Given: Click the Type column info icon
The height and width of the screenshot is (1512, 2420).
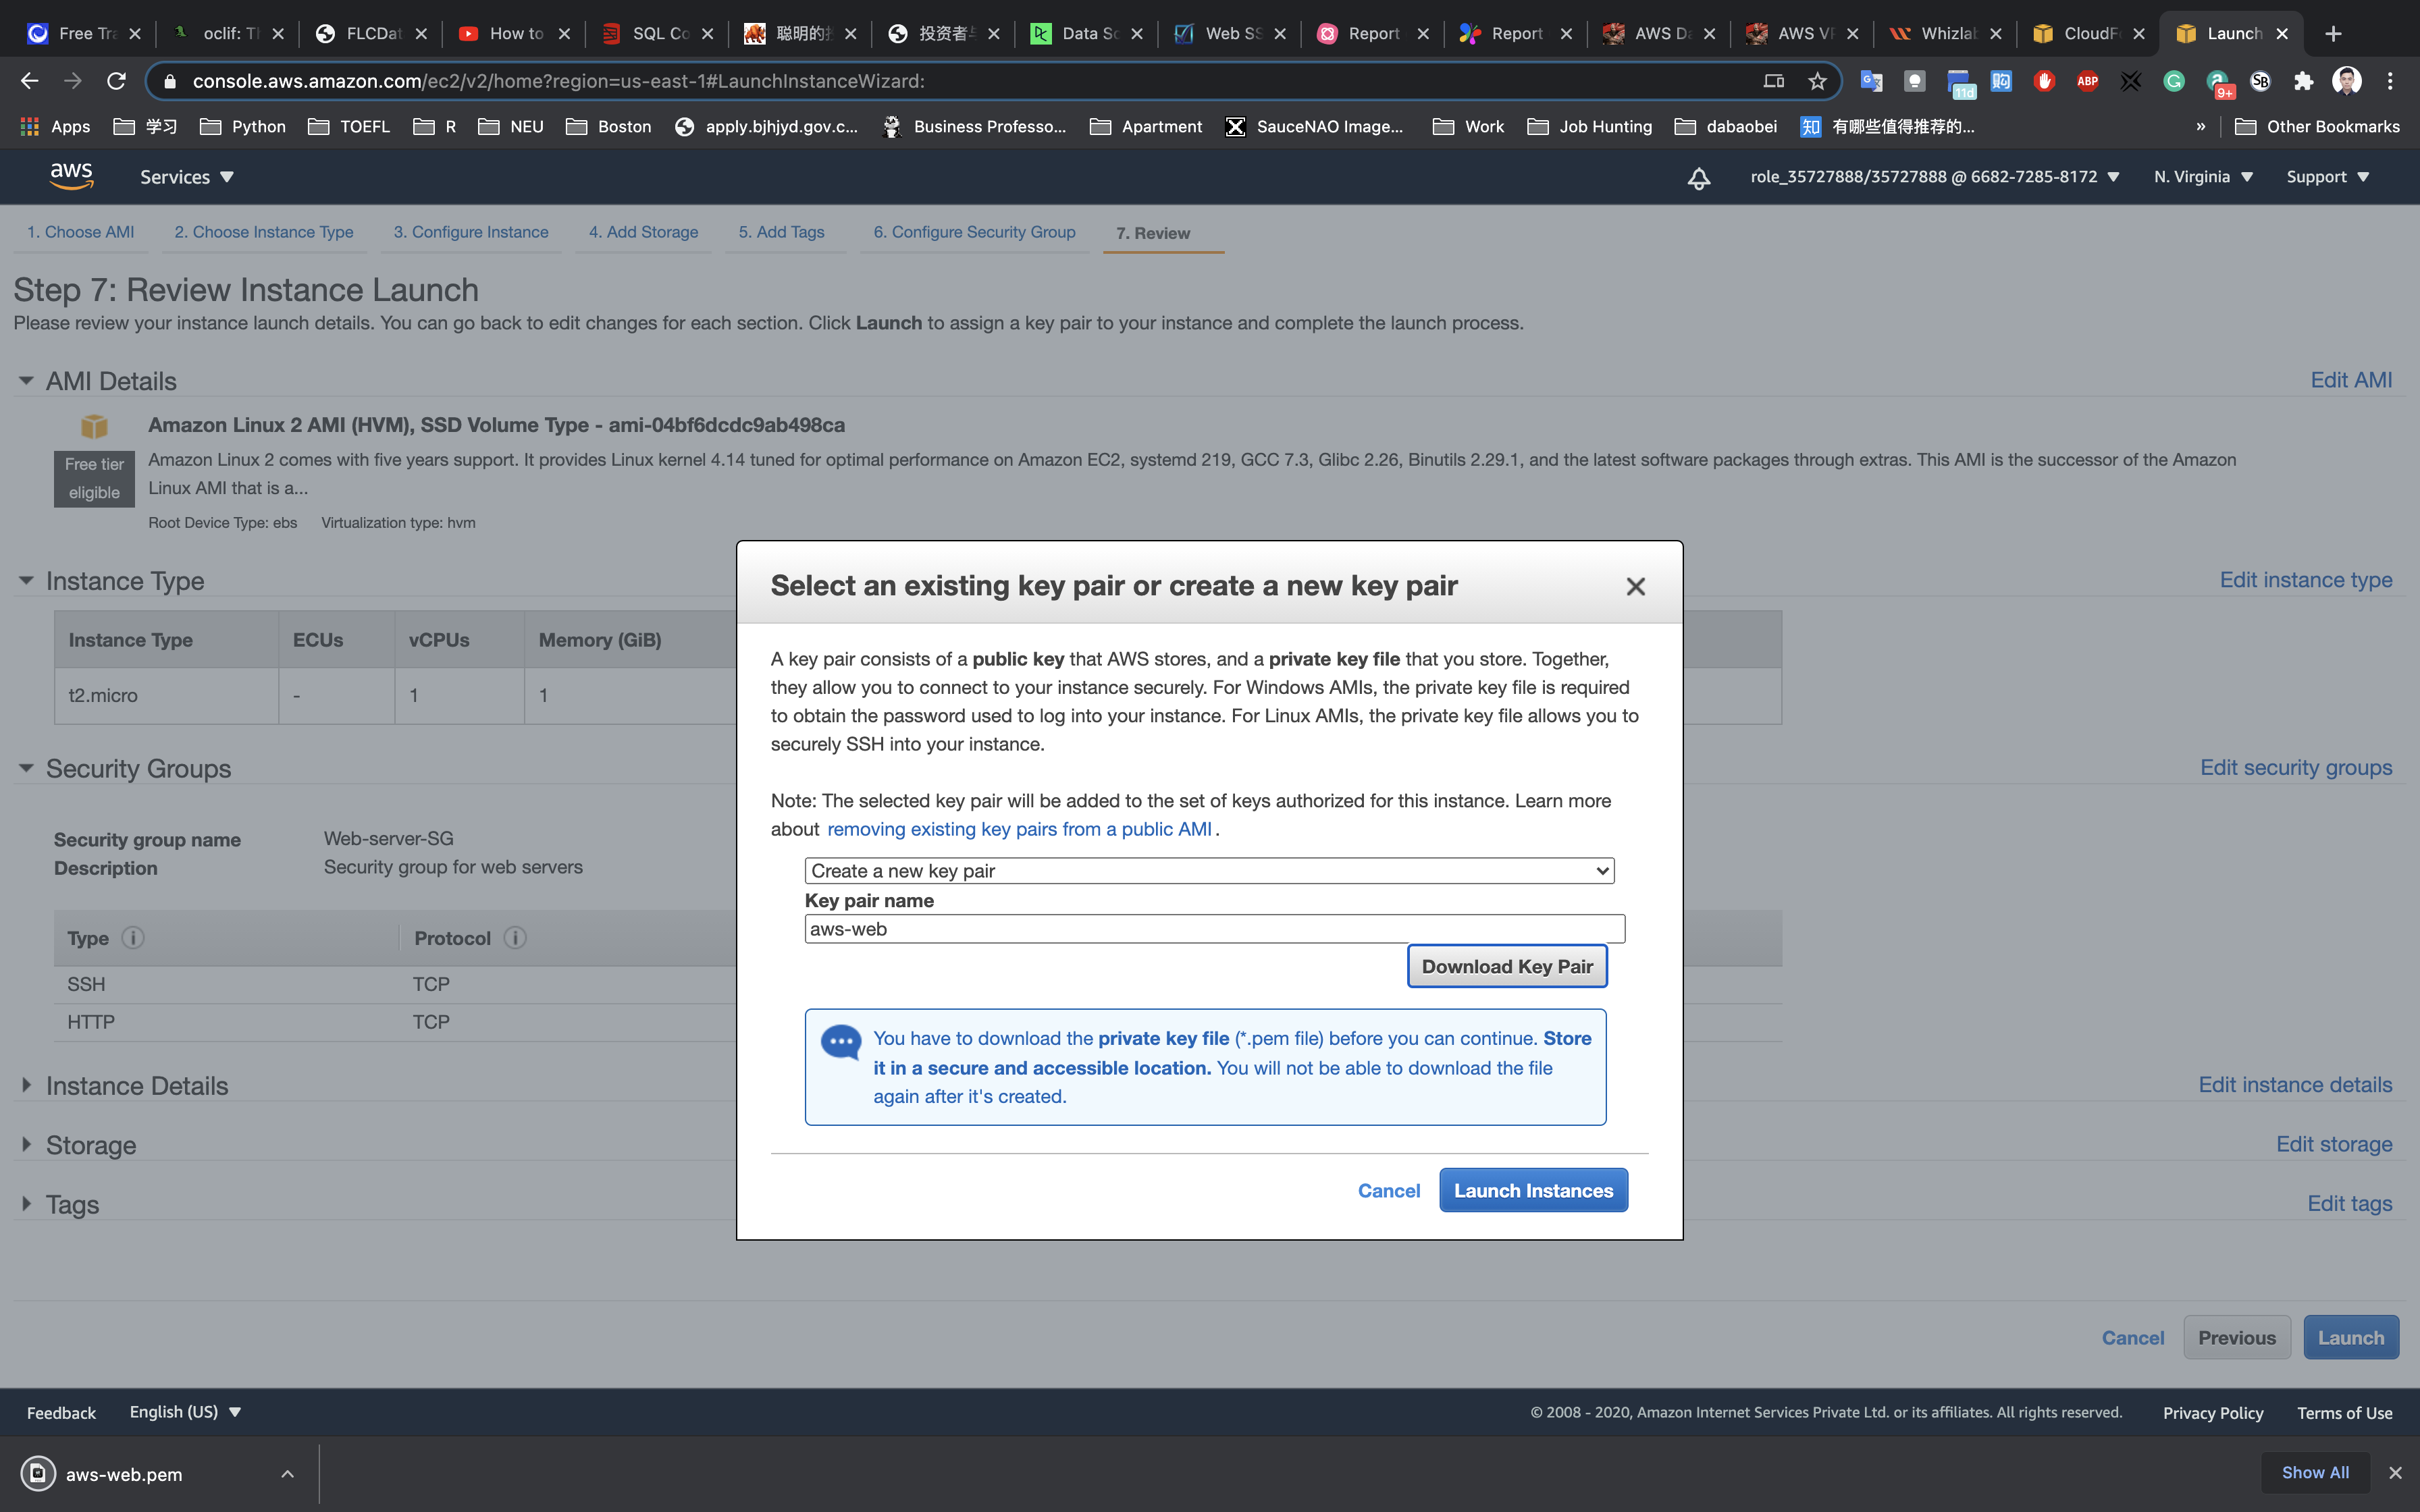Looking at the screenshot, I should tap(132, 938).
